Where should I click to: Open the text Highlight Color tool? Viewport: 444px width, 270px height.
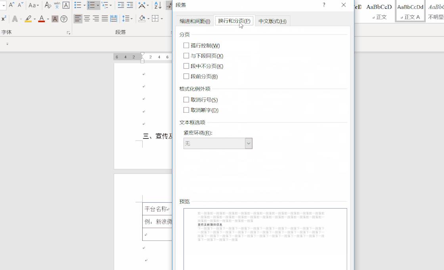coord(28,19)
